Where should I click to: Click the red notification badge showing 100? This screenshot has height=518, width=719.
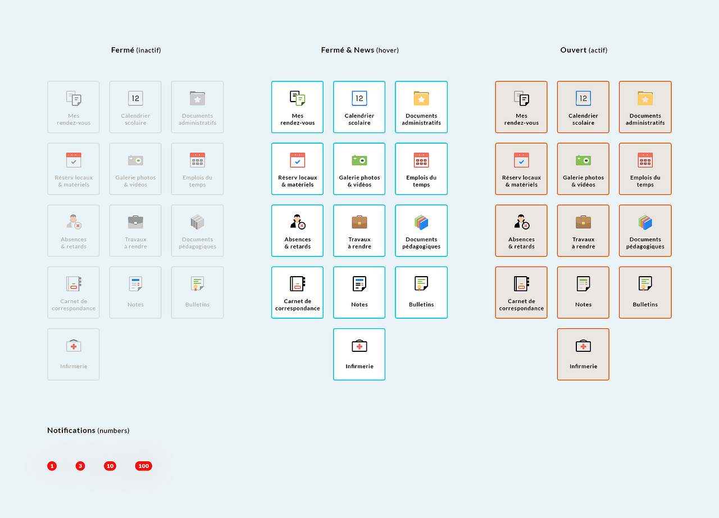[x=144, y=466]
